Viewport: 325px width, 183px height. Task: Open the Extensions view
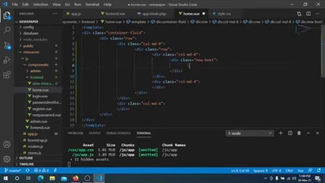tap(7, 75)
